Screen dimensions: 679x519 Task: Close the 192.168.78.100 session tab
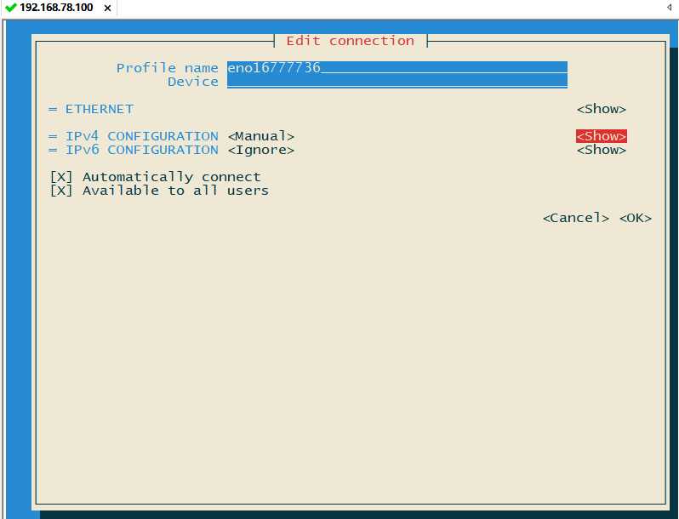tap(108, 8)
